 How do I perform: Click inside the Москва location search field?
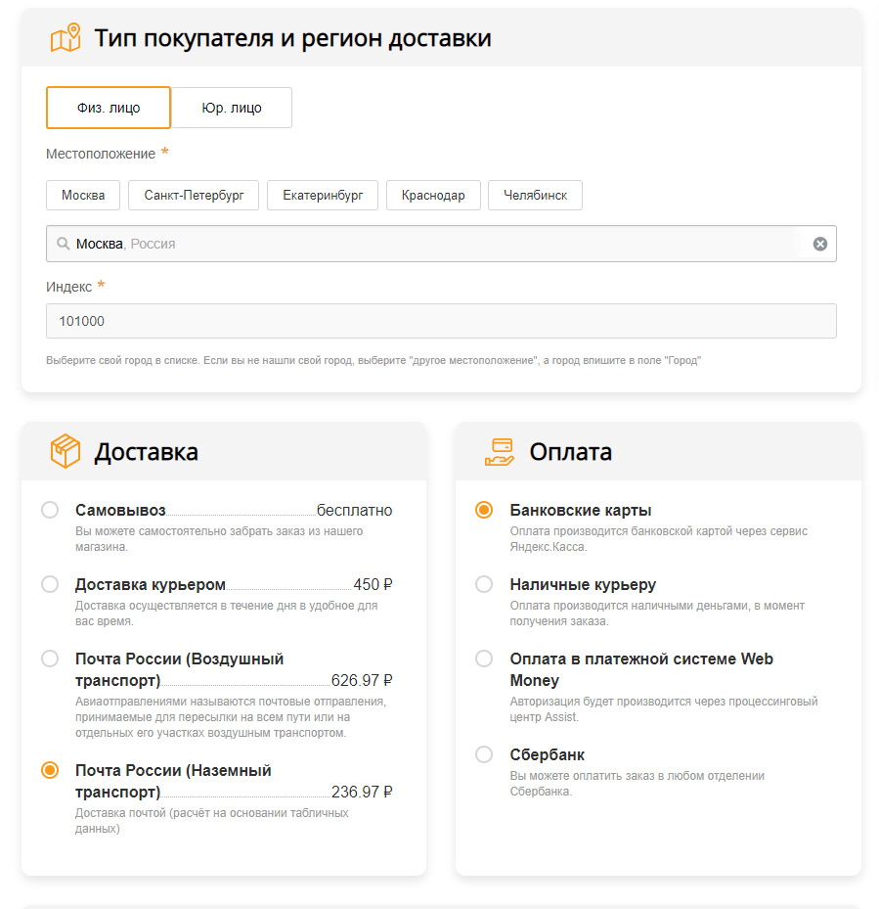point(391,243)
